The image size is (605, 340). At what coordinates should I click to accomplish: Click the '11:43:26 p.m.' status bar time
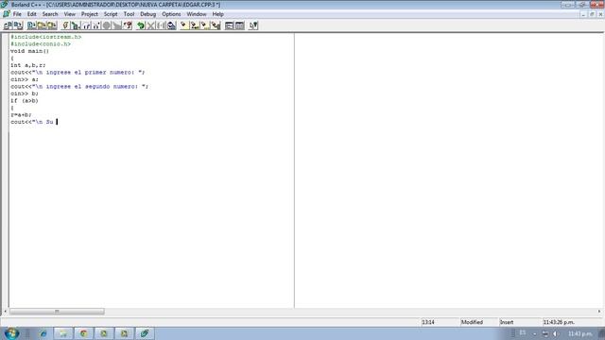point(559,322)
